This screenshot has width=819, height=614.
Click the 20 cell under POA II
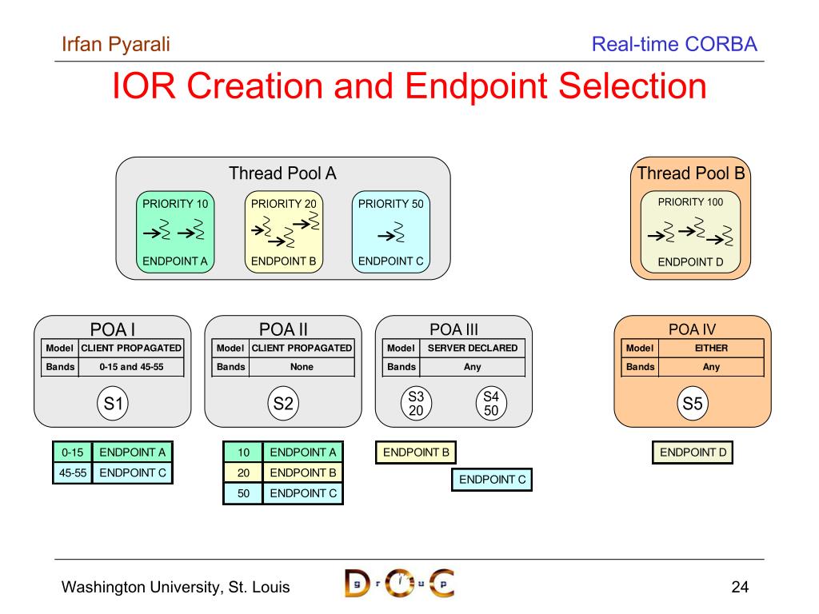[x=243, y=473]
